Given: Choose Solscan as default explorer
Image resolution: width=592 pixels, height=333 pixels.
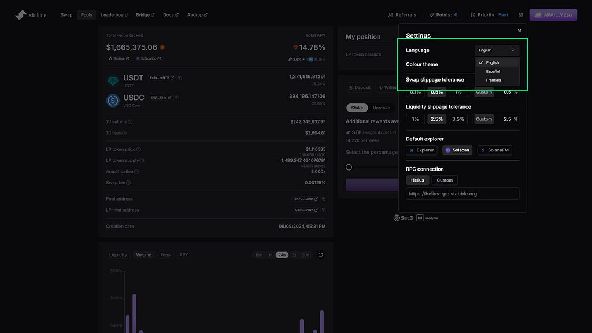Looking at the screenshot, I should point(457,150).
